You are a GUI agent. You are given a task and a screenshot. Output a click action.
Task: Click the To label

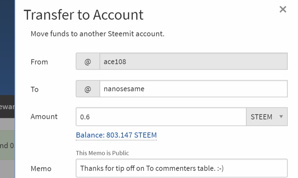click(x=35, y=89)
